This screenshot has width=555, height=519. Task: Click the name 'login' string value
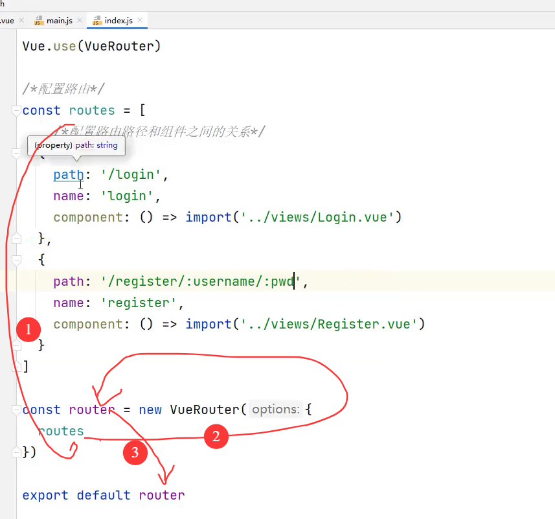click(x=127, y=196)
